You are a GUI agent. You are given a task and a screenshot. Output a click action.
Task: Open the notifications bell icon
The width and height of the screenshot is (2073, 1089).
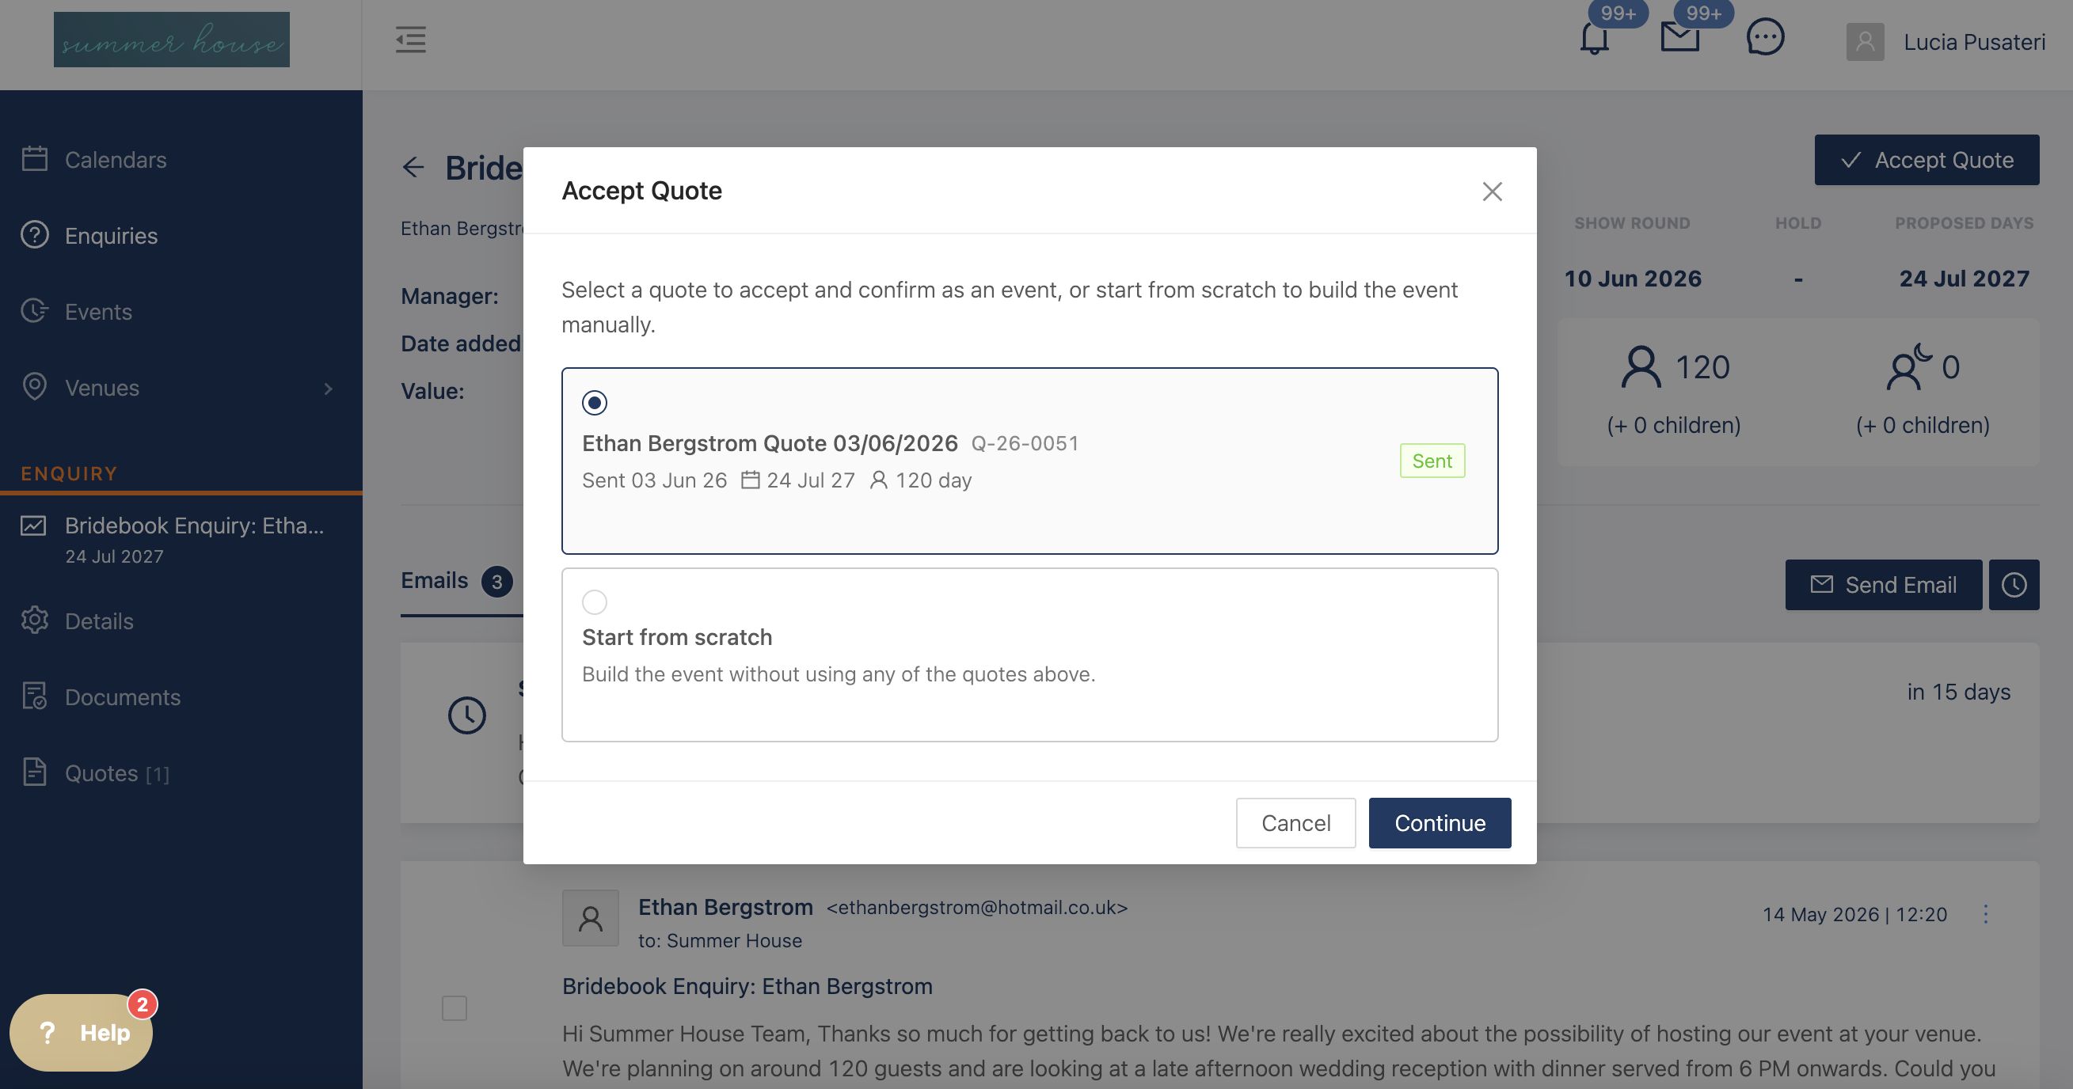1594,38
